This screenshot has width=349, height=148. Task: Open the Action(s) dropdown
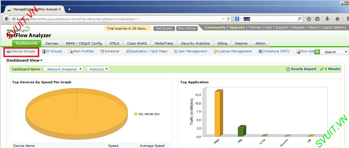pyautogui.click(x=98, y=69)
